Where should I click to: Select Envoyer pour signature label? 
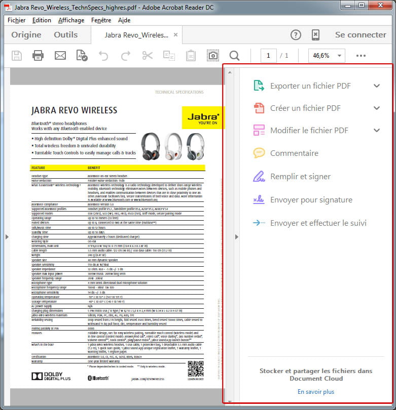(311, 200)
